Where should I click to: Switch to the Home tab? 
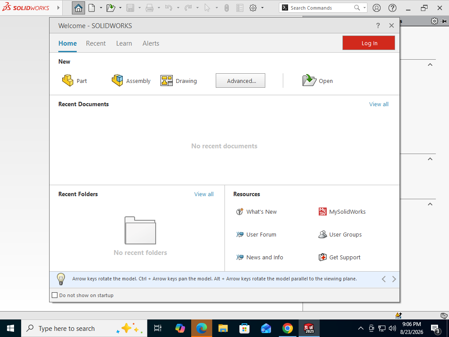tap(68, 43)
